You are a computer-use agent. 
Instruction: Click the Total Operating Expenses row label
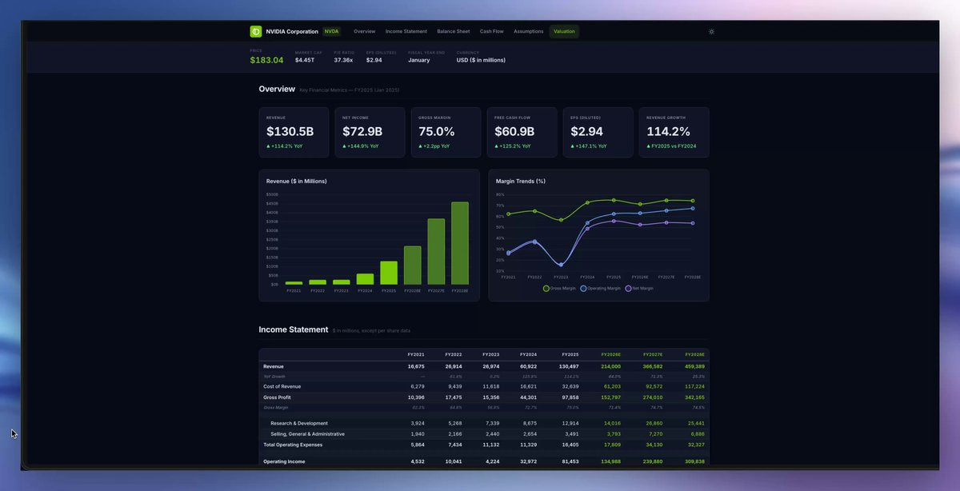coord(293,444)
